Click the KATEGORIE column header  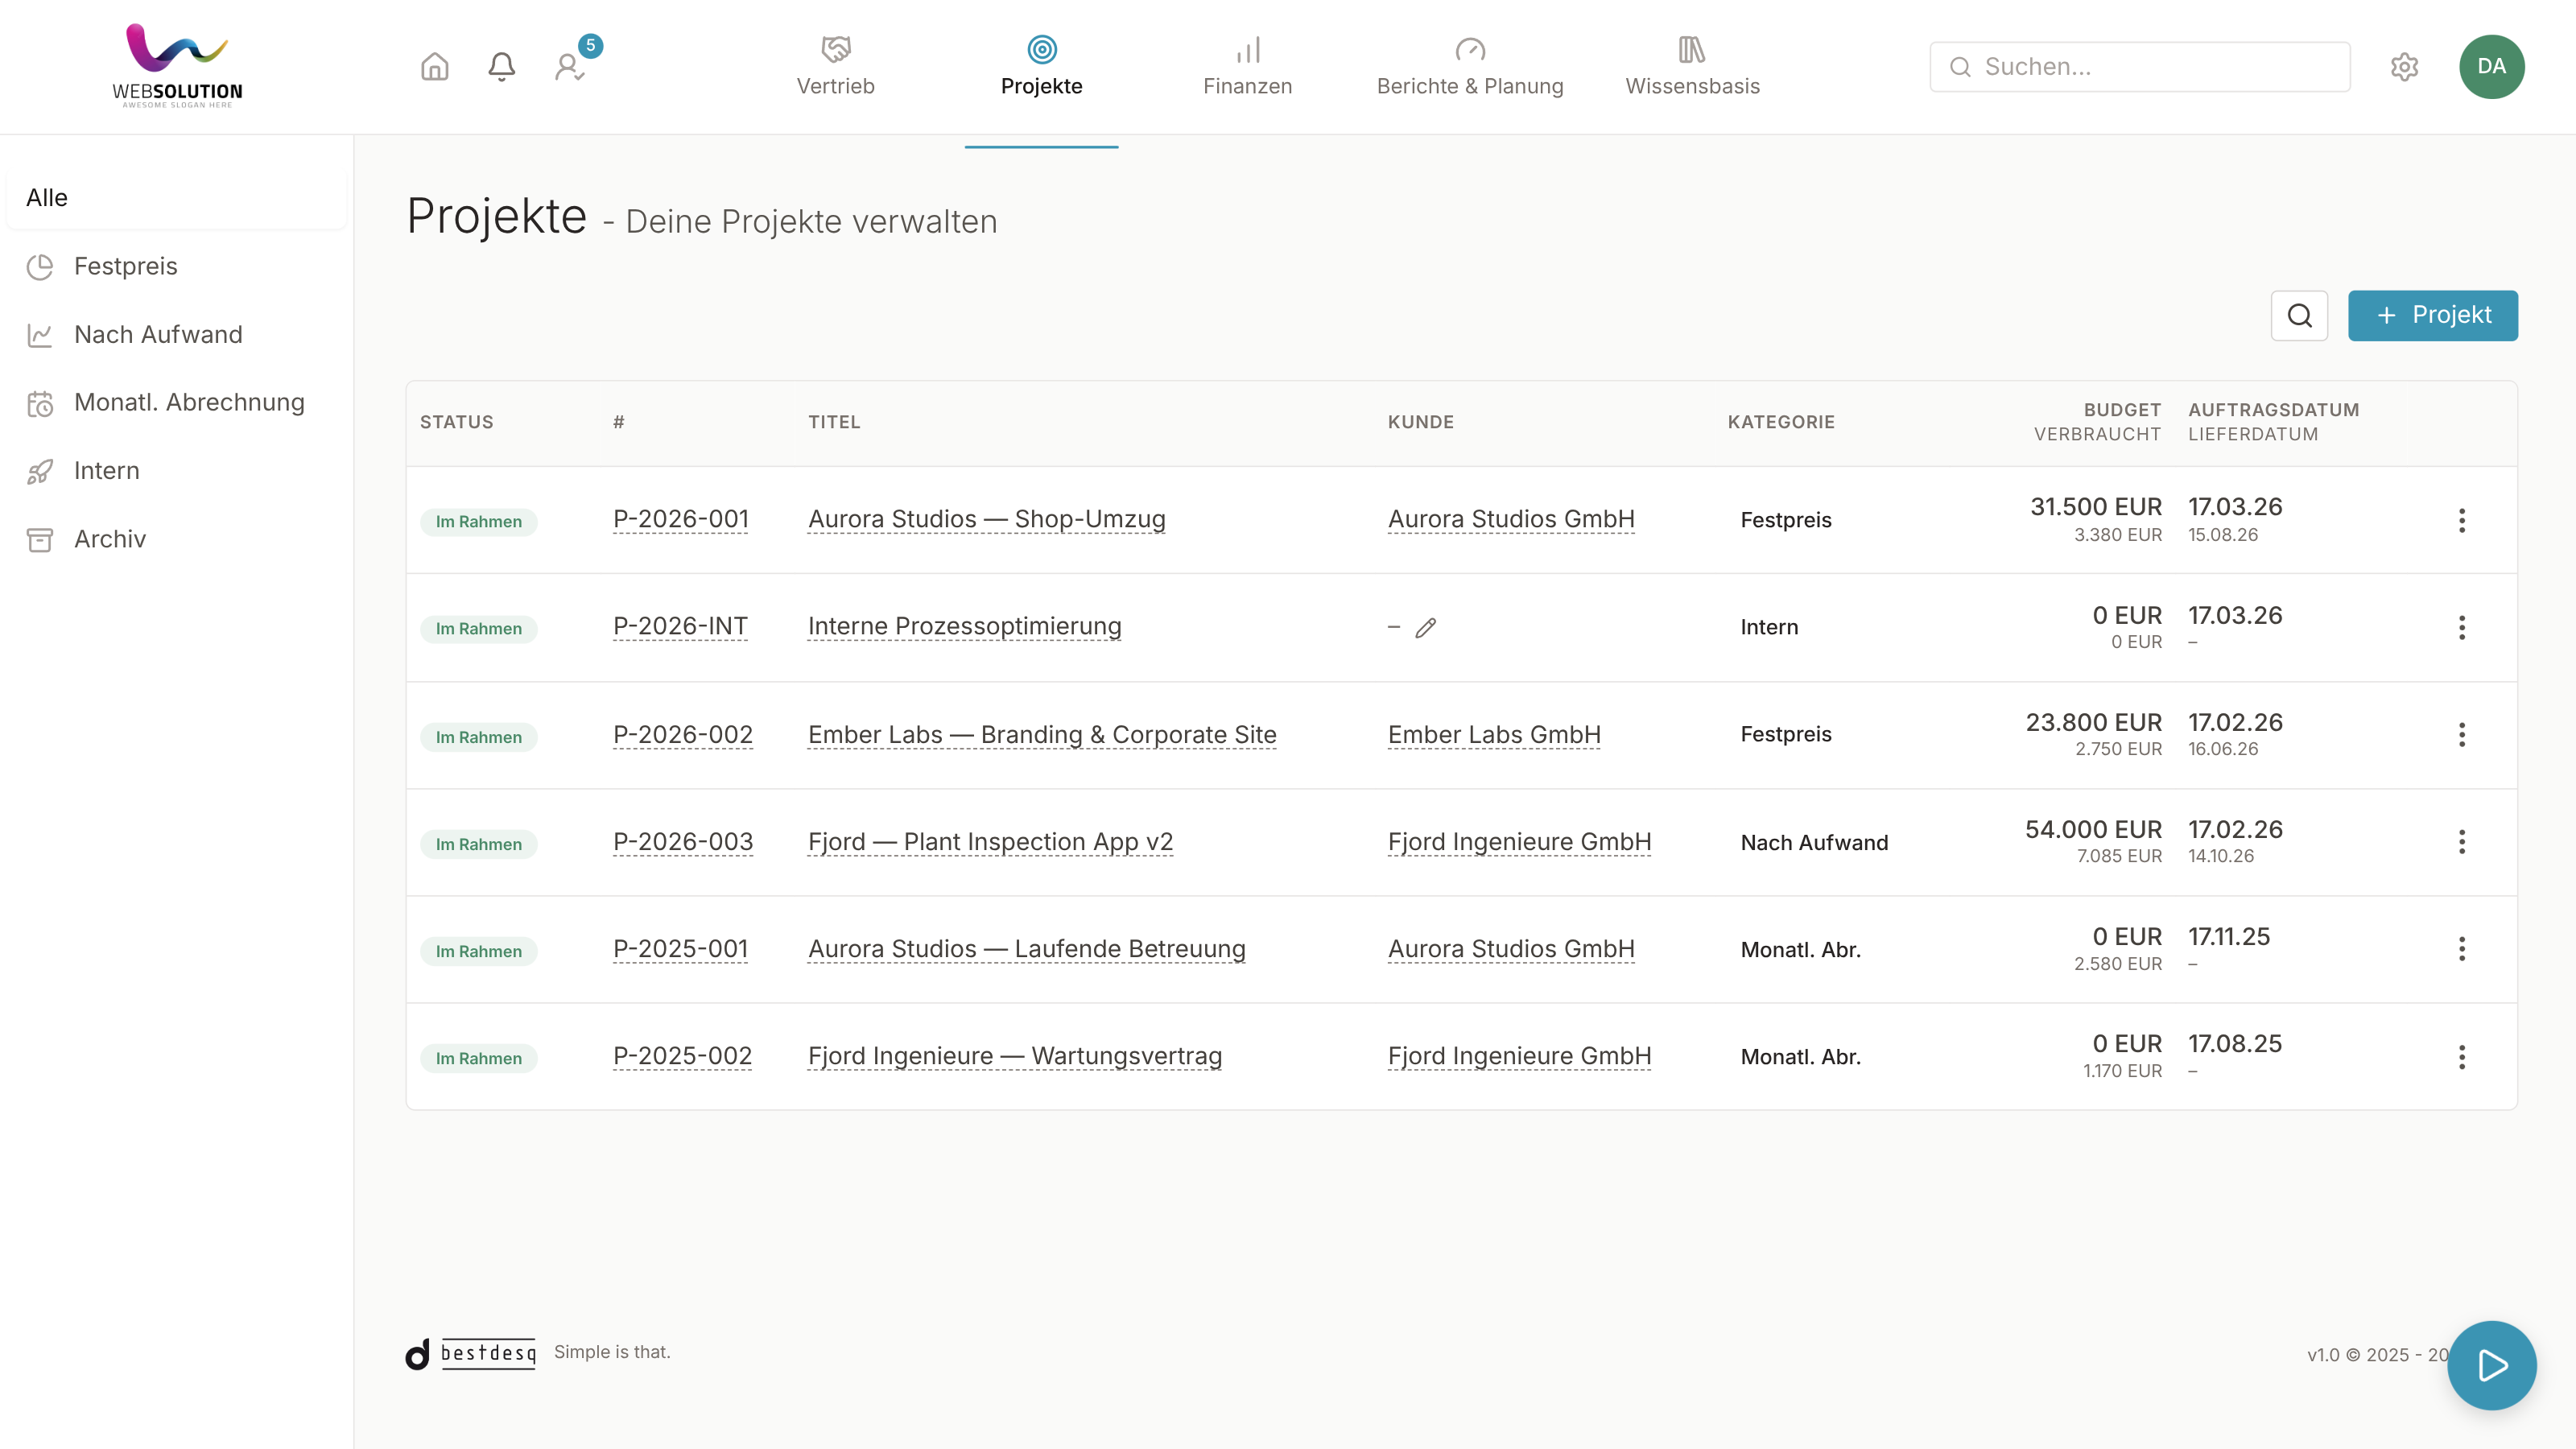1781,422
